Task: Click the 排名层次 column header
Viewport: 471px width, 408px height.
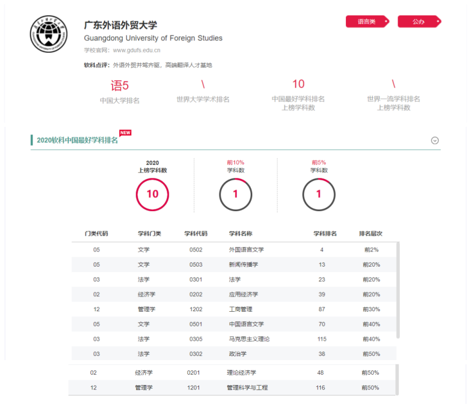Action: click(370, 233)
